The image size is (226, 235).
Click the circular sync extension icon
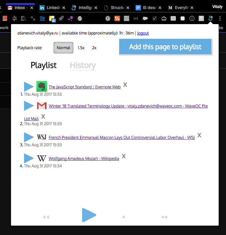(80, 18)
